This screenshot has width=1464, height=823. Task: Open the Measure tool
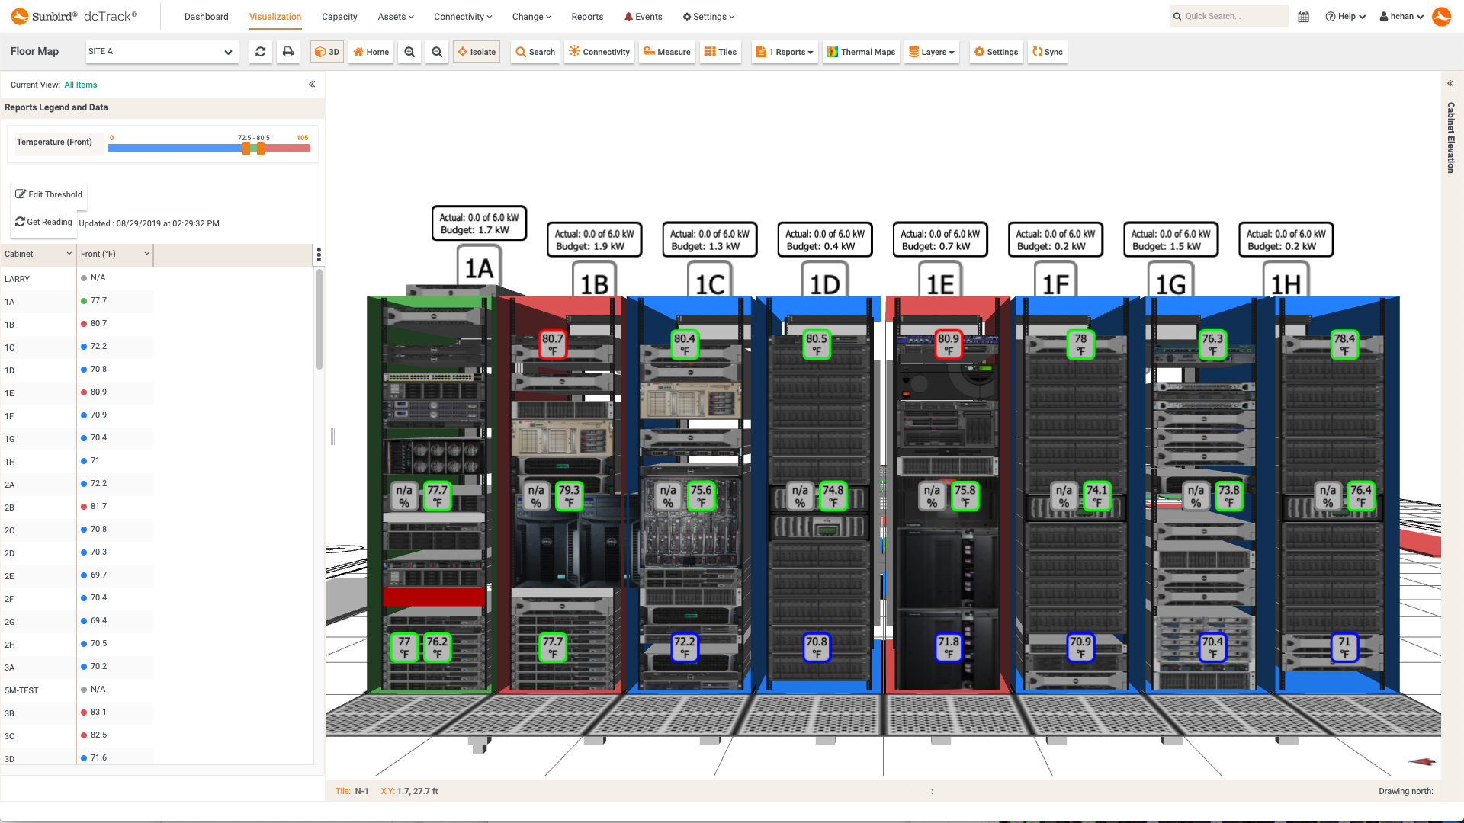click(666, 52)
